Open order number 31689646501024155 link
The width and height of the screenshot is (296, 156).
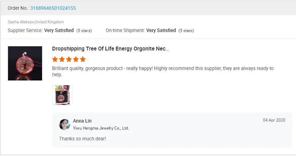(x=53, y=8)
